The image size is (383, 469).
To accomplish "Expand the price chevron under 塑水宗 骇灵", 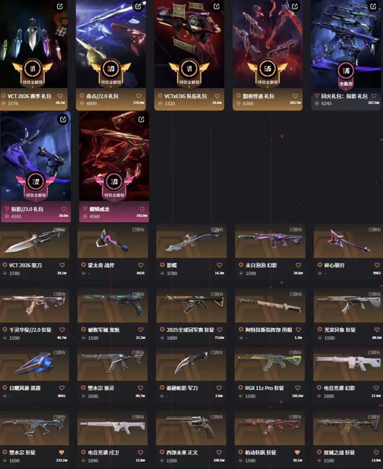I will point(84,396).
